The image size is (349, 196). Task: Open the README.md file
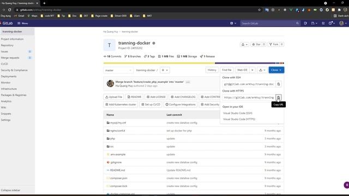point(118,170)
